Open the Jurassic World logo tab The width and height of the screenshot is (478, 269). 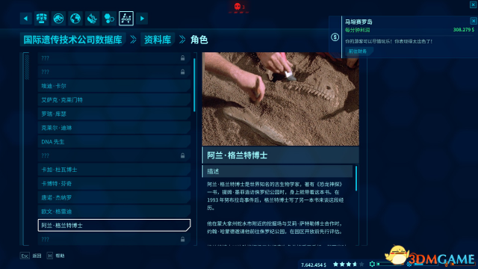tap(58, 19)
